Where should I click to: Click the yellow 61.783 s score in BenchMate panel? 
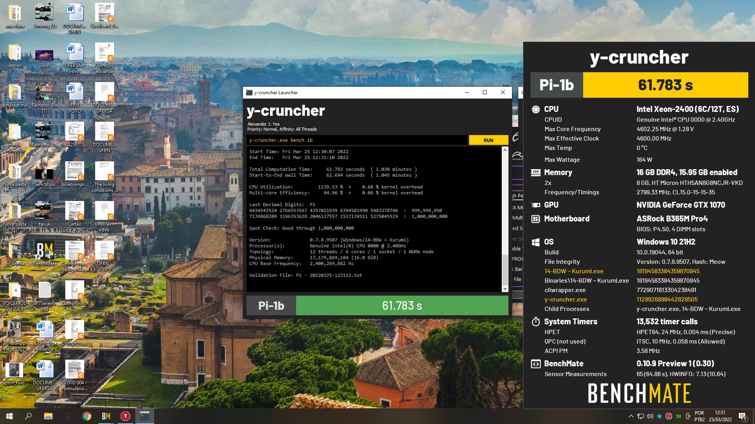point(665,85)
